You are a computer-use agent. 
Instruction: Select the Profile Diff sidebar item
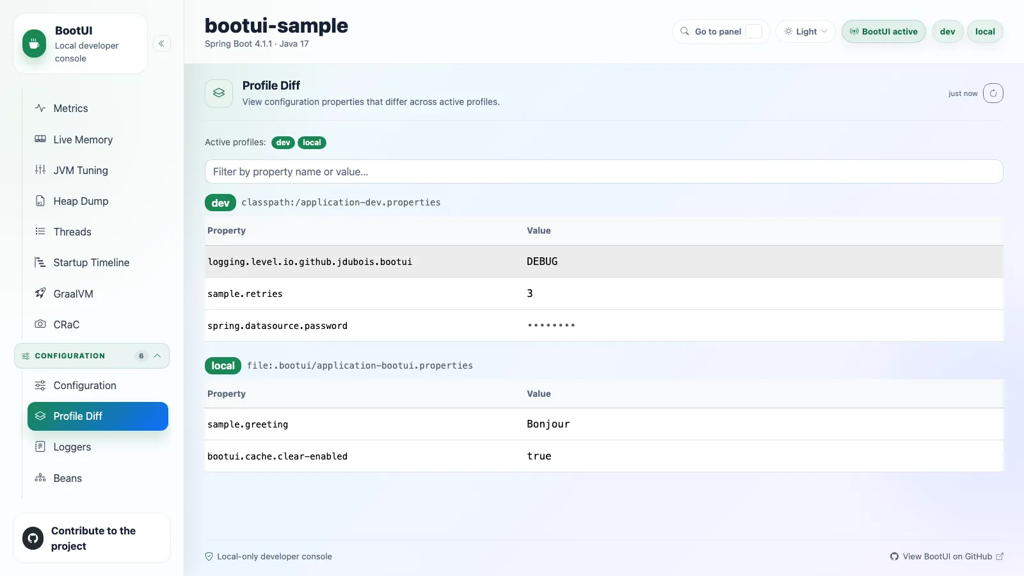(x=98, y=416)
